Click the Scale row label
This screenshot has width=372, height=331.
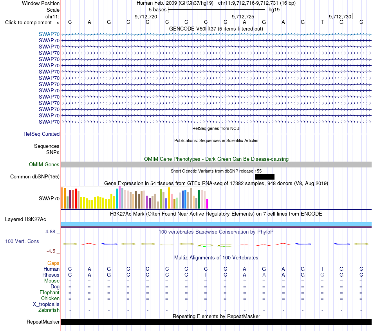53,10
